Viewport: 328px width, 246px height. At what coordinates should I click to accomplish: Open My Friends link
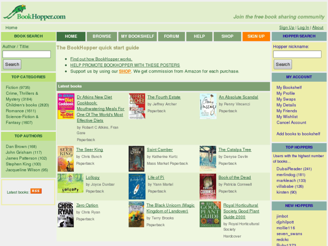[287, 111]
